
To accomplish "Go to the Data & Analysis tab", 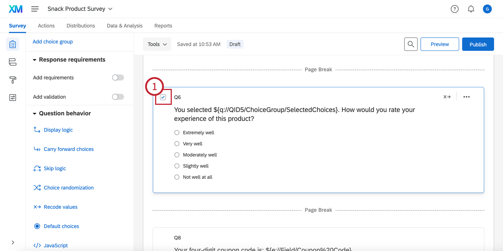I will [125, 26].
